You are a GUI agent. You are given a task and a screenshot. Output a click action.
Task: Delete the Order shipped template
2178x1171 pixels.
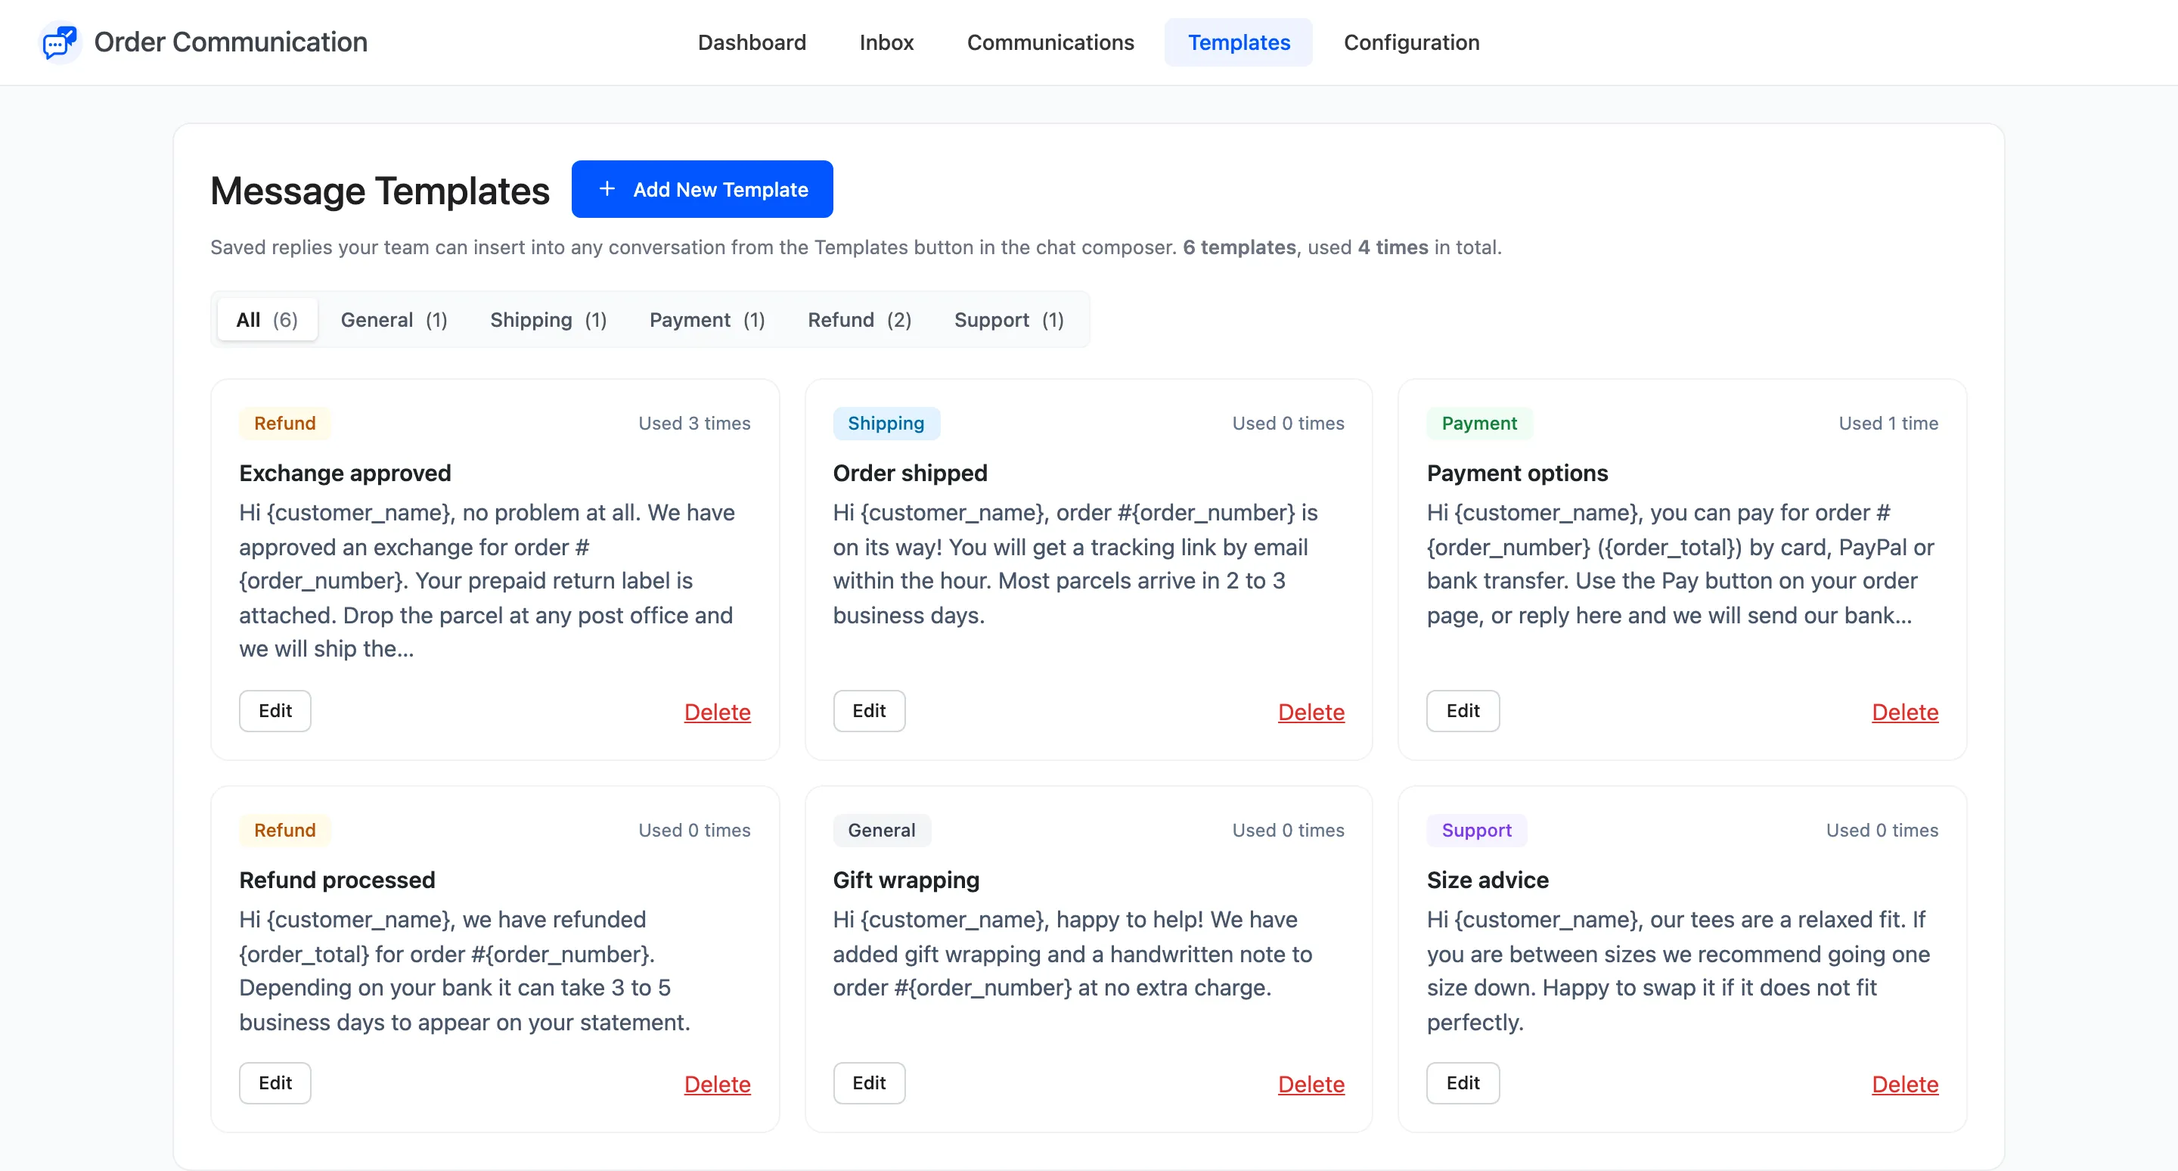point(1311,712)
